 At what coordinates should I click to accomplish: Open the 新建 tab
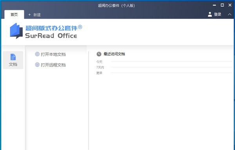pyautogui.click(x=34, y=14)
